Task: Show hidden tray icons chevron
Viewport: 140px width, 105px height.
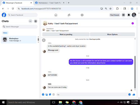Action: click(118, 102)
